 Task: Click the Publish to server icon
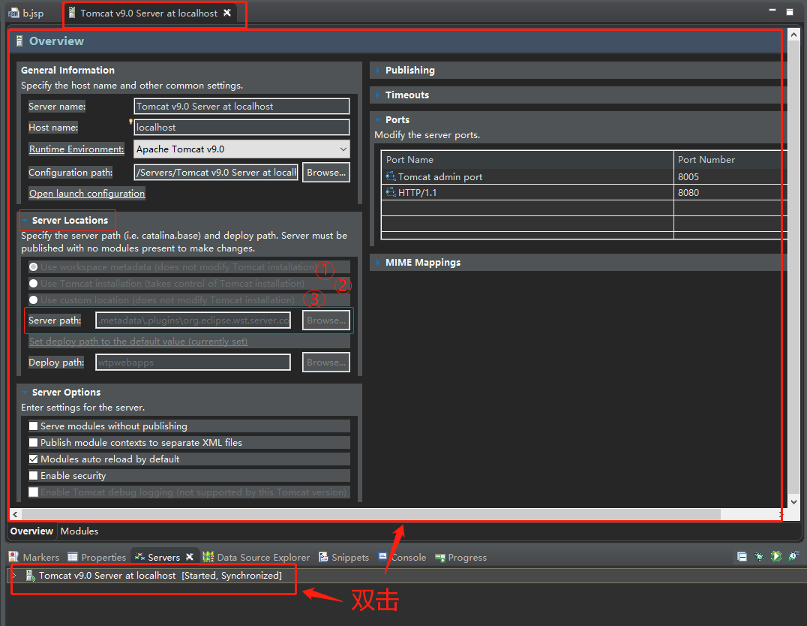[793, 556]
